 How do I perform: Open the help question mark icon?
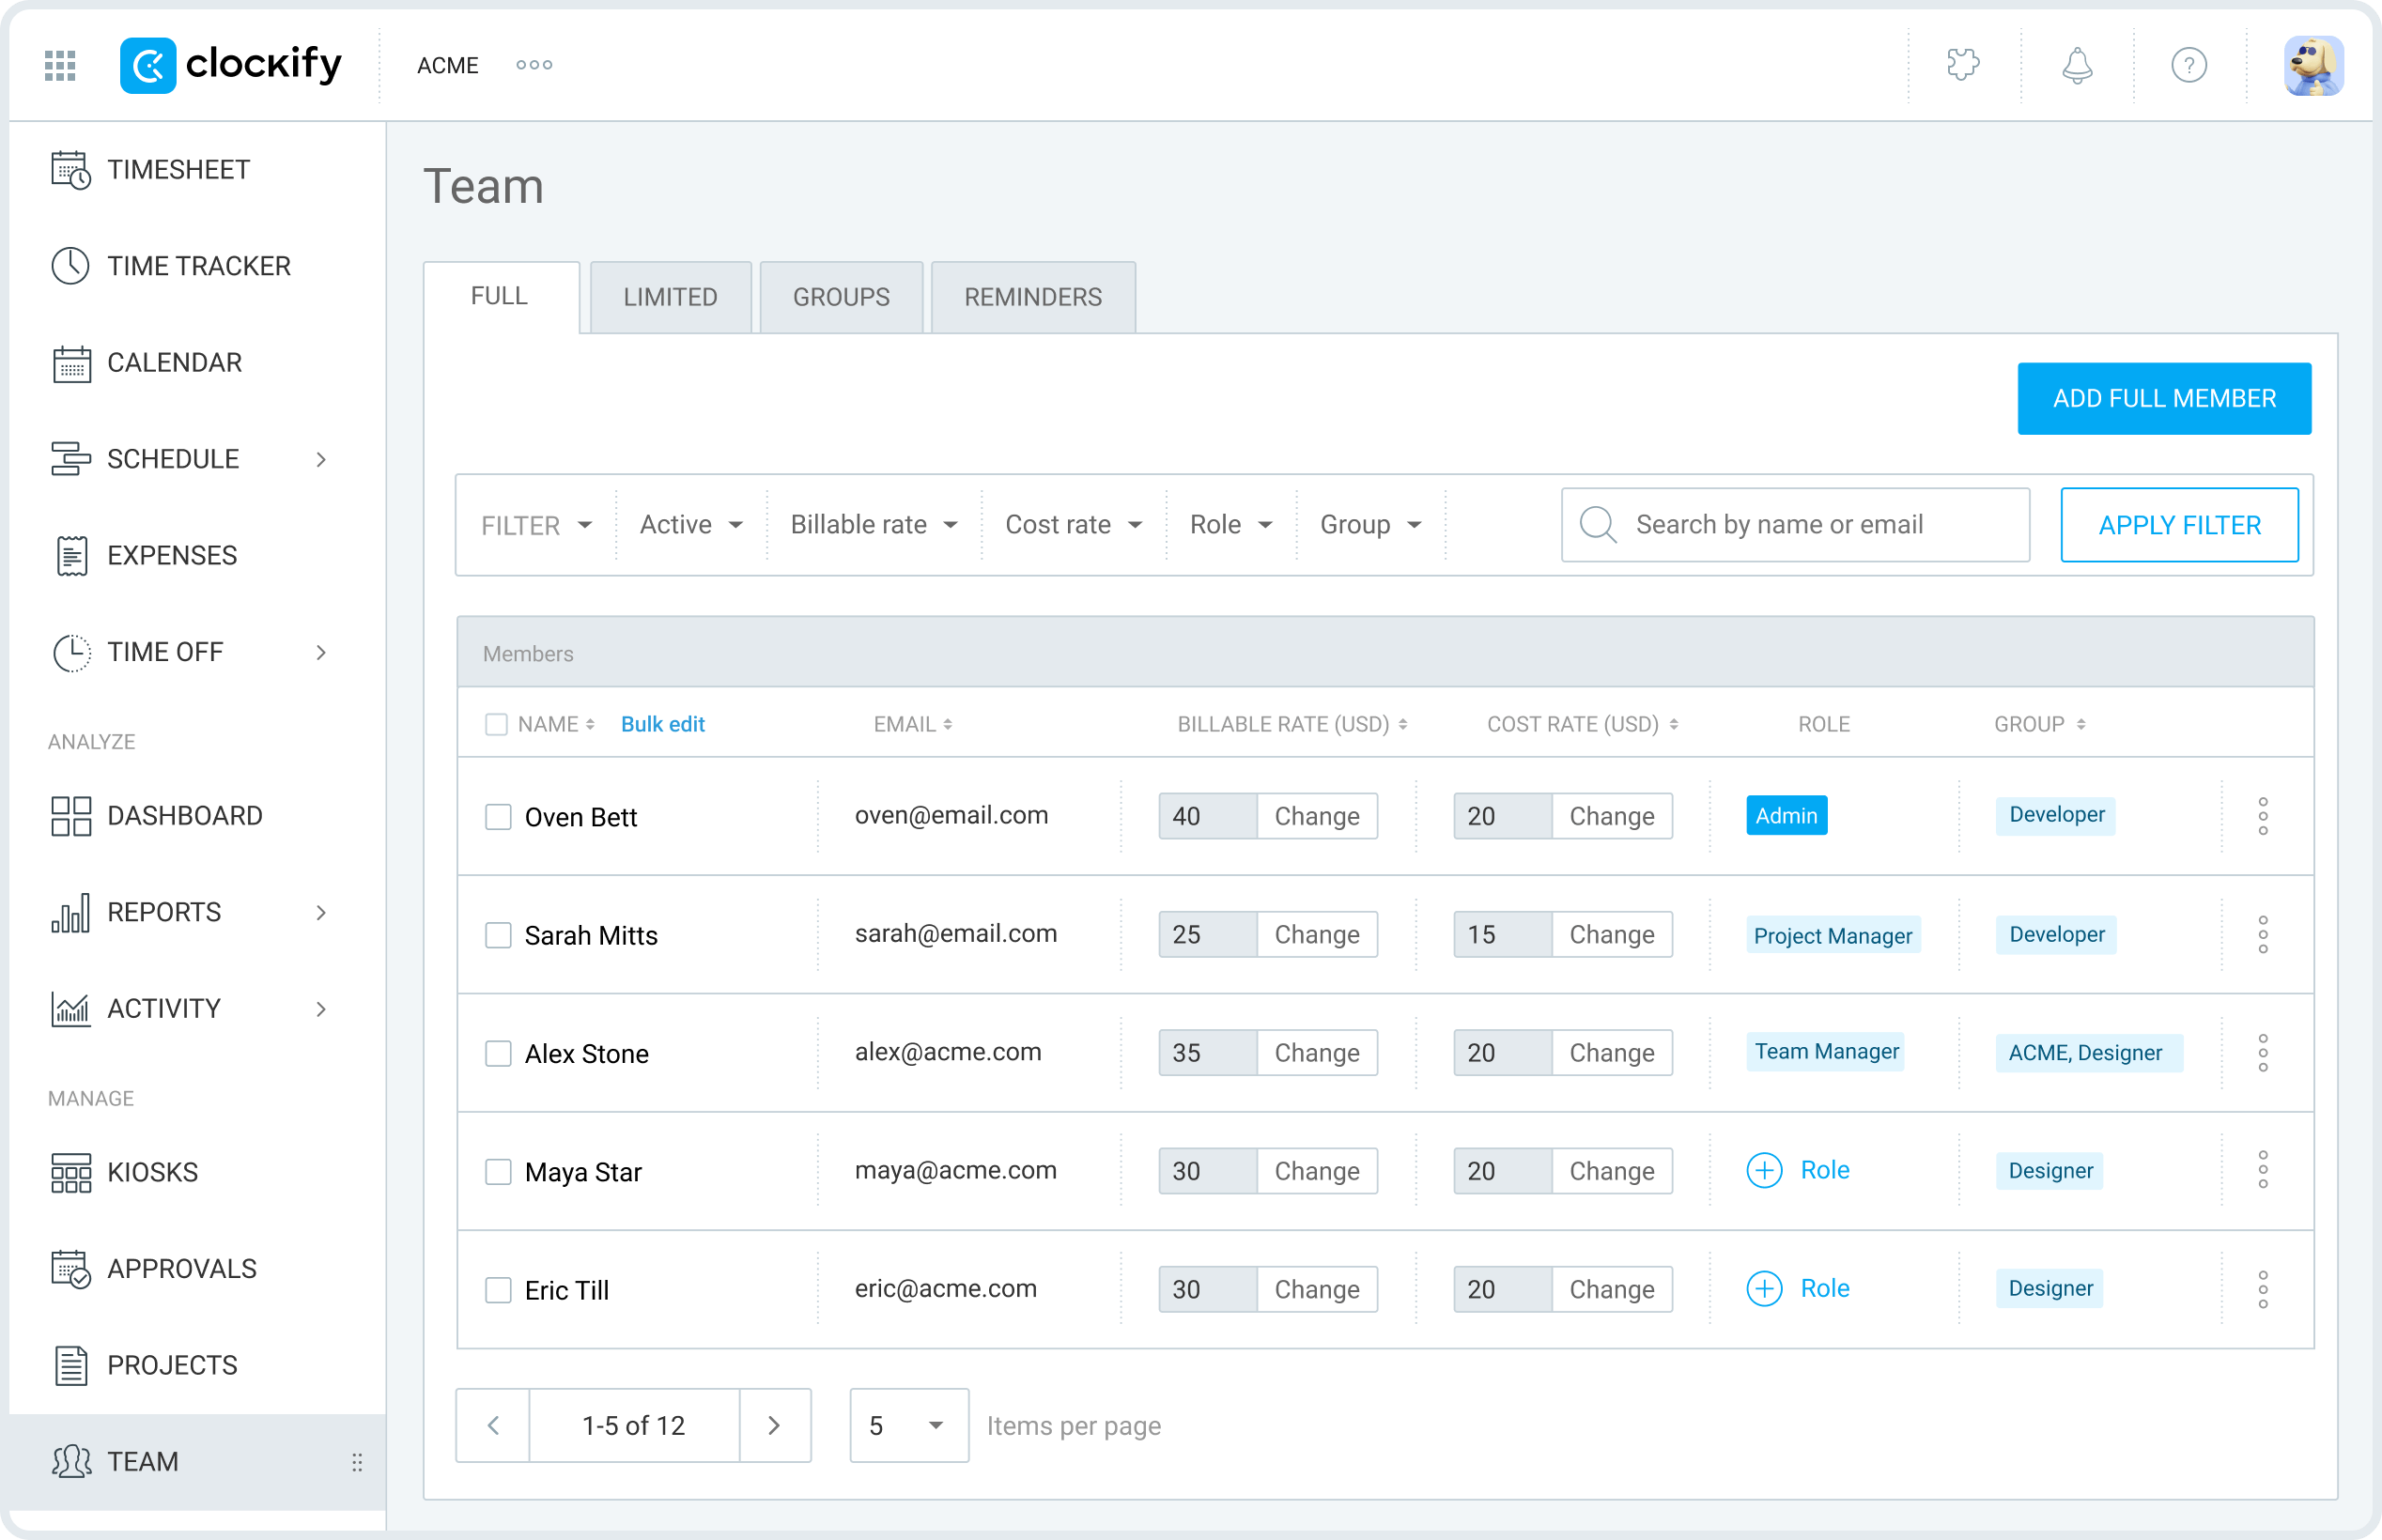(x=2189, y=65)
